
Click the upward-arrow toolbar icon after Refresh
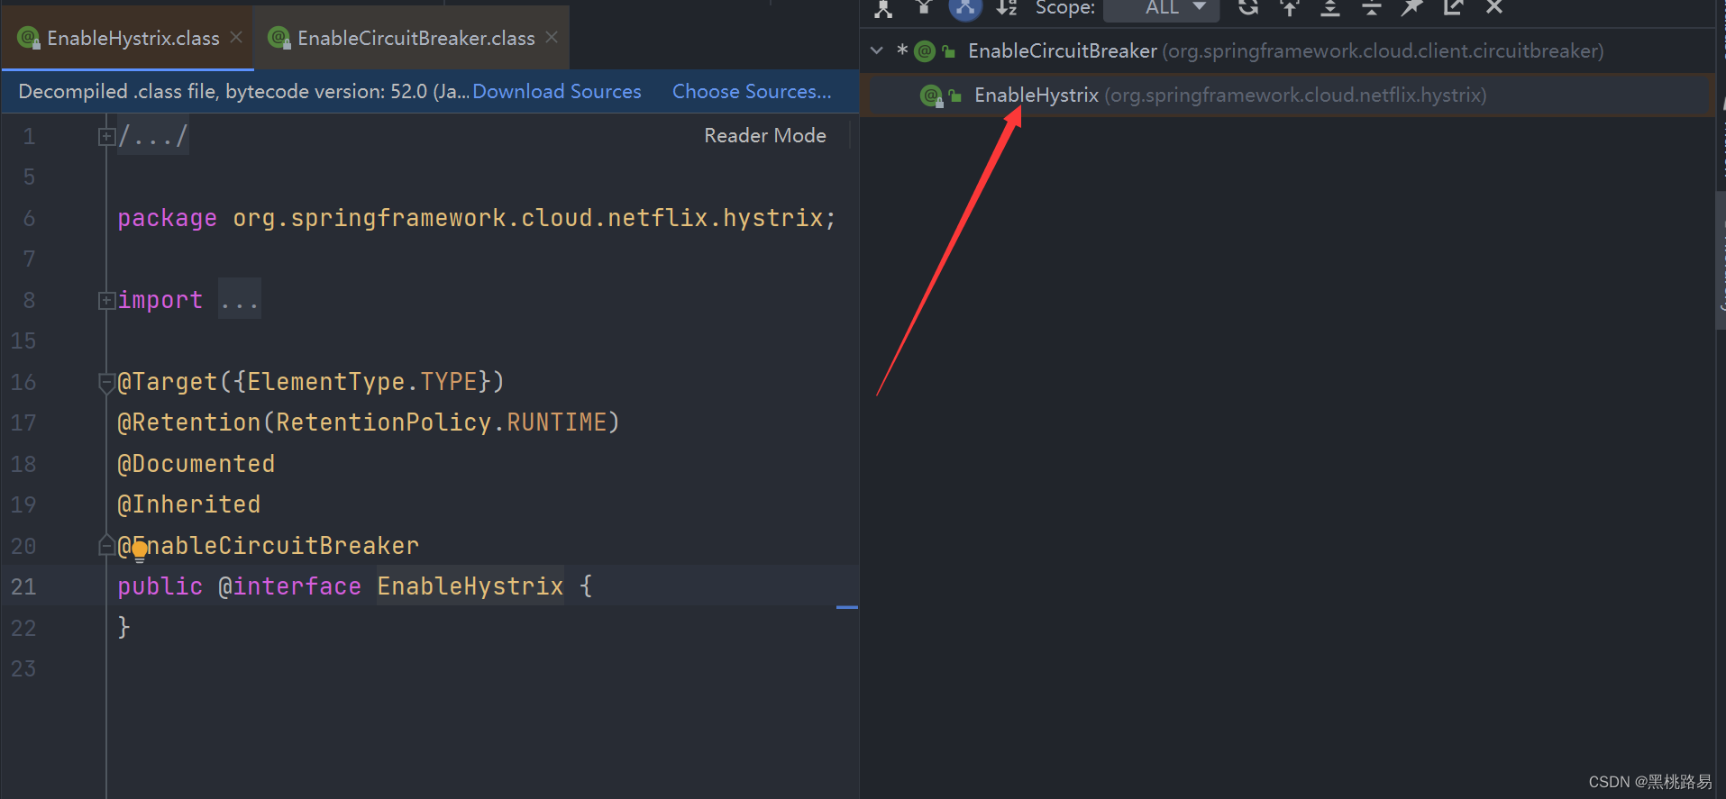pos(1290,8)
